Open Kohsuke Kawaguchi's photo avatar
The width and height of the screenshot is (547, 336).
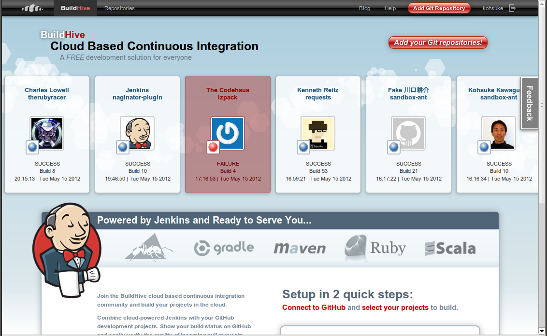499,133
